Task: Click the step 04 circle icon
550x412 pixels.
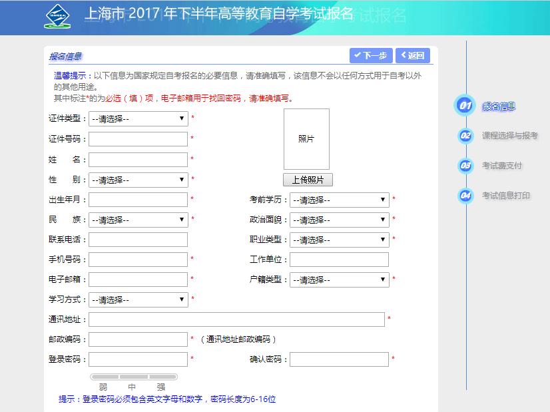Action: 466,196
